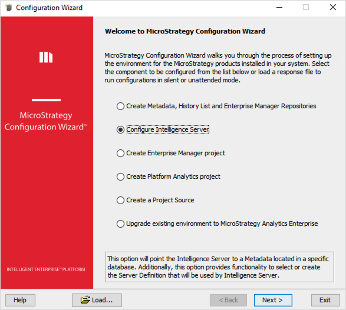Click the Intelligent Enterprise Platform text

pyautogui.click(x=46, y=269)
